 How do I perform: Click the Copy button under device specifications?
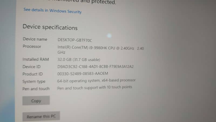(36, 100)
